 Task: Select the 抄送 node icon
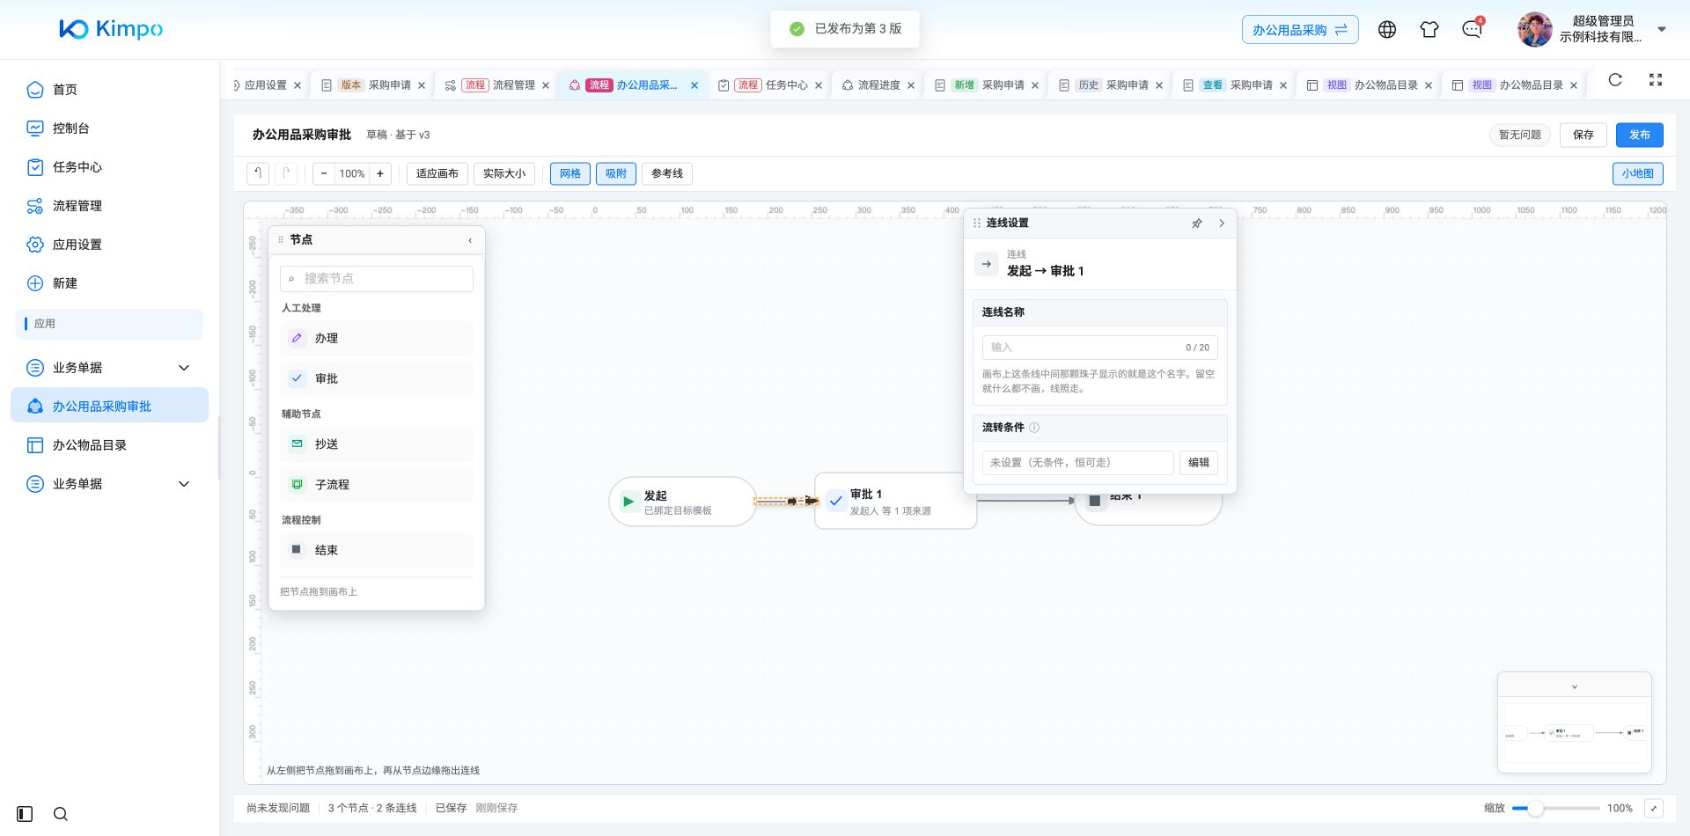coord(298,444)
